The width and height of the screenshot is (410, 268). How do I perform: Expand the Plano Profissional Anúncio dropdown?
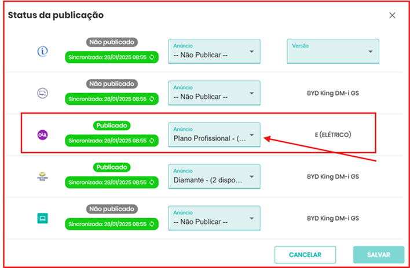pyautogui.click(x=214, y=135)
